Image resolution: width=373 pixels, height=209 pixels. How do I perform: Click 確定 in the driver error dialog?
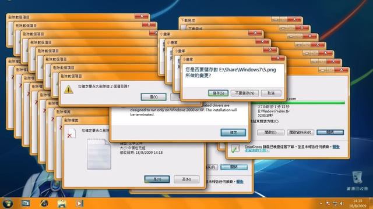(233, 132)
